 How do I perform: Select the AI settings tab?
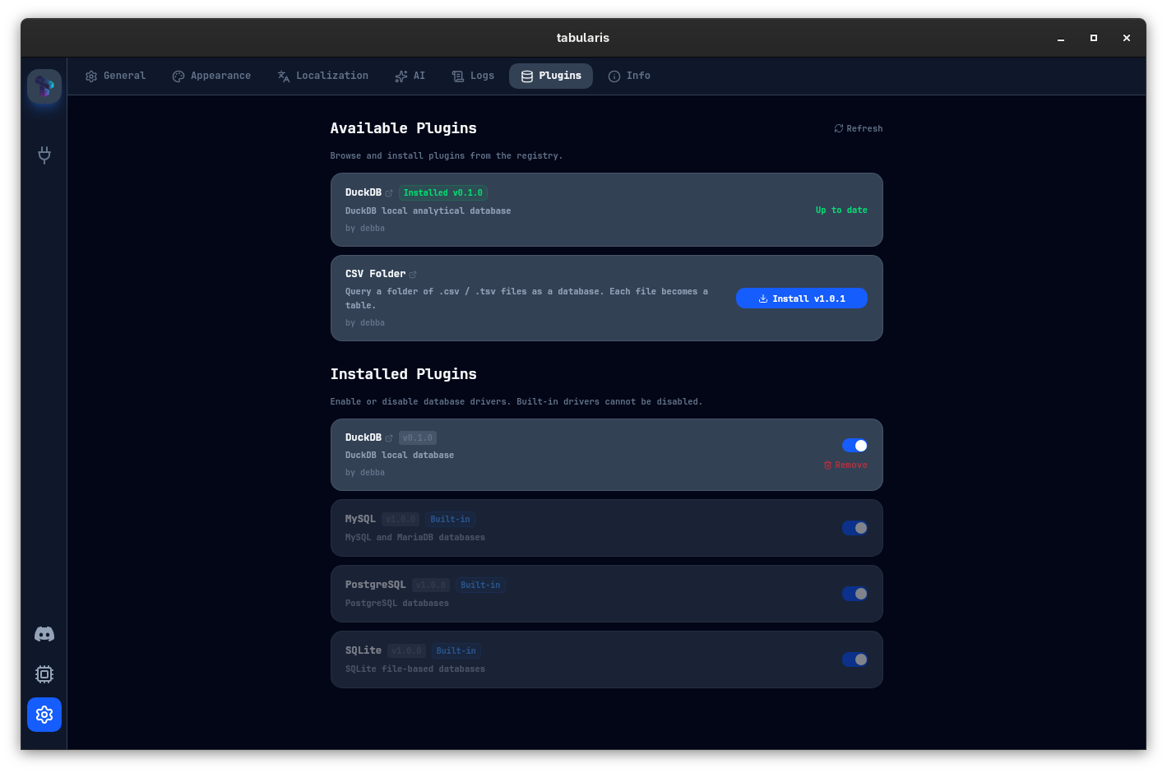click(410, 76)
